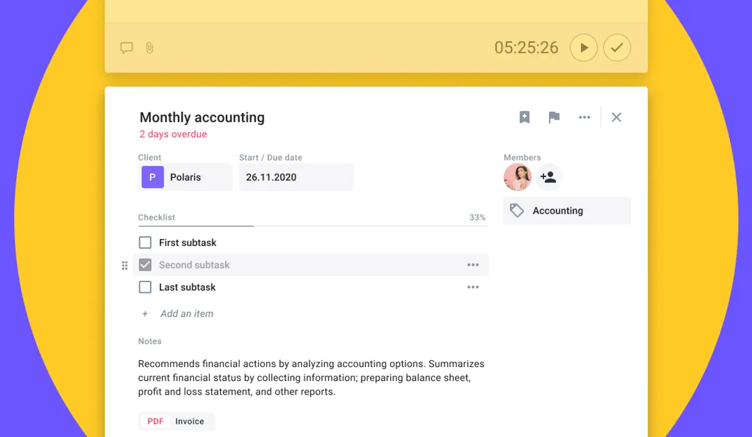Click the add member icon
The image size is (752, 437).
(548, 177)
